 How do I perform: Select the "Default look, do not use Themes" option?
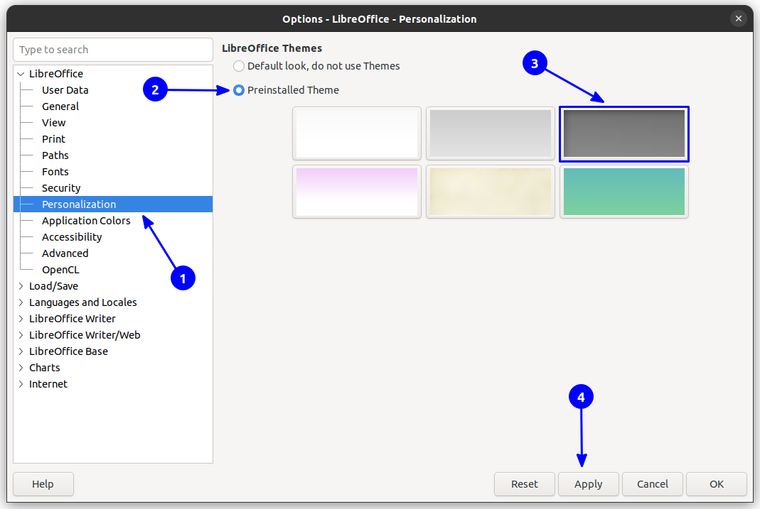[239, 65]
